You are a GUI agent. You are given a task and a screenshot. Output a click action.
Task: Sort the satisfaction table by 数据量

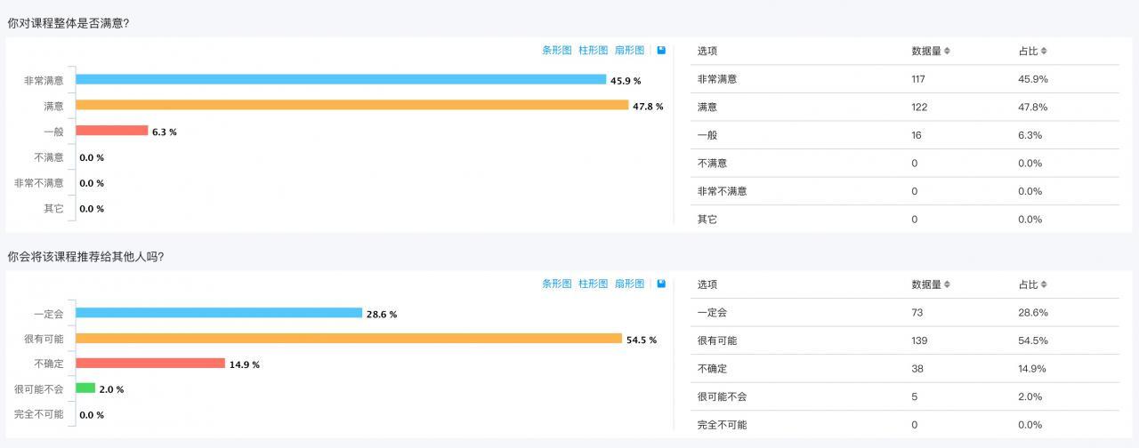click(931, 52)
